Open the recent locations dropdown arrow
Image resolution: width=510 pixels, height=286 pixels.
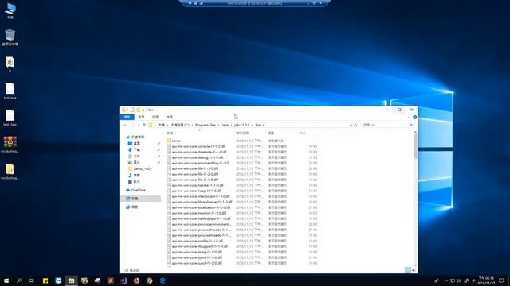point(139,125)
